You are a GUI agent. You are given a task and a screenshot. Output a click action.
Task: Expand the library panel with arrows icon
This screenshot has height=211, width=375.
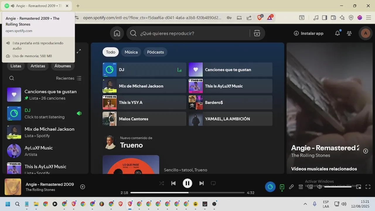click(79, 51)
